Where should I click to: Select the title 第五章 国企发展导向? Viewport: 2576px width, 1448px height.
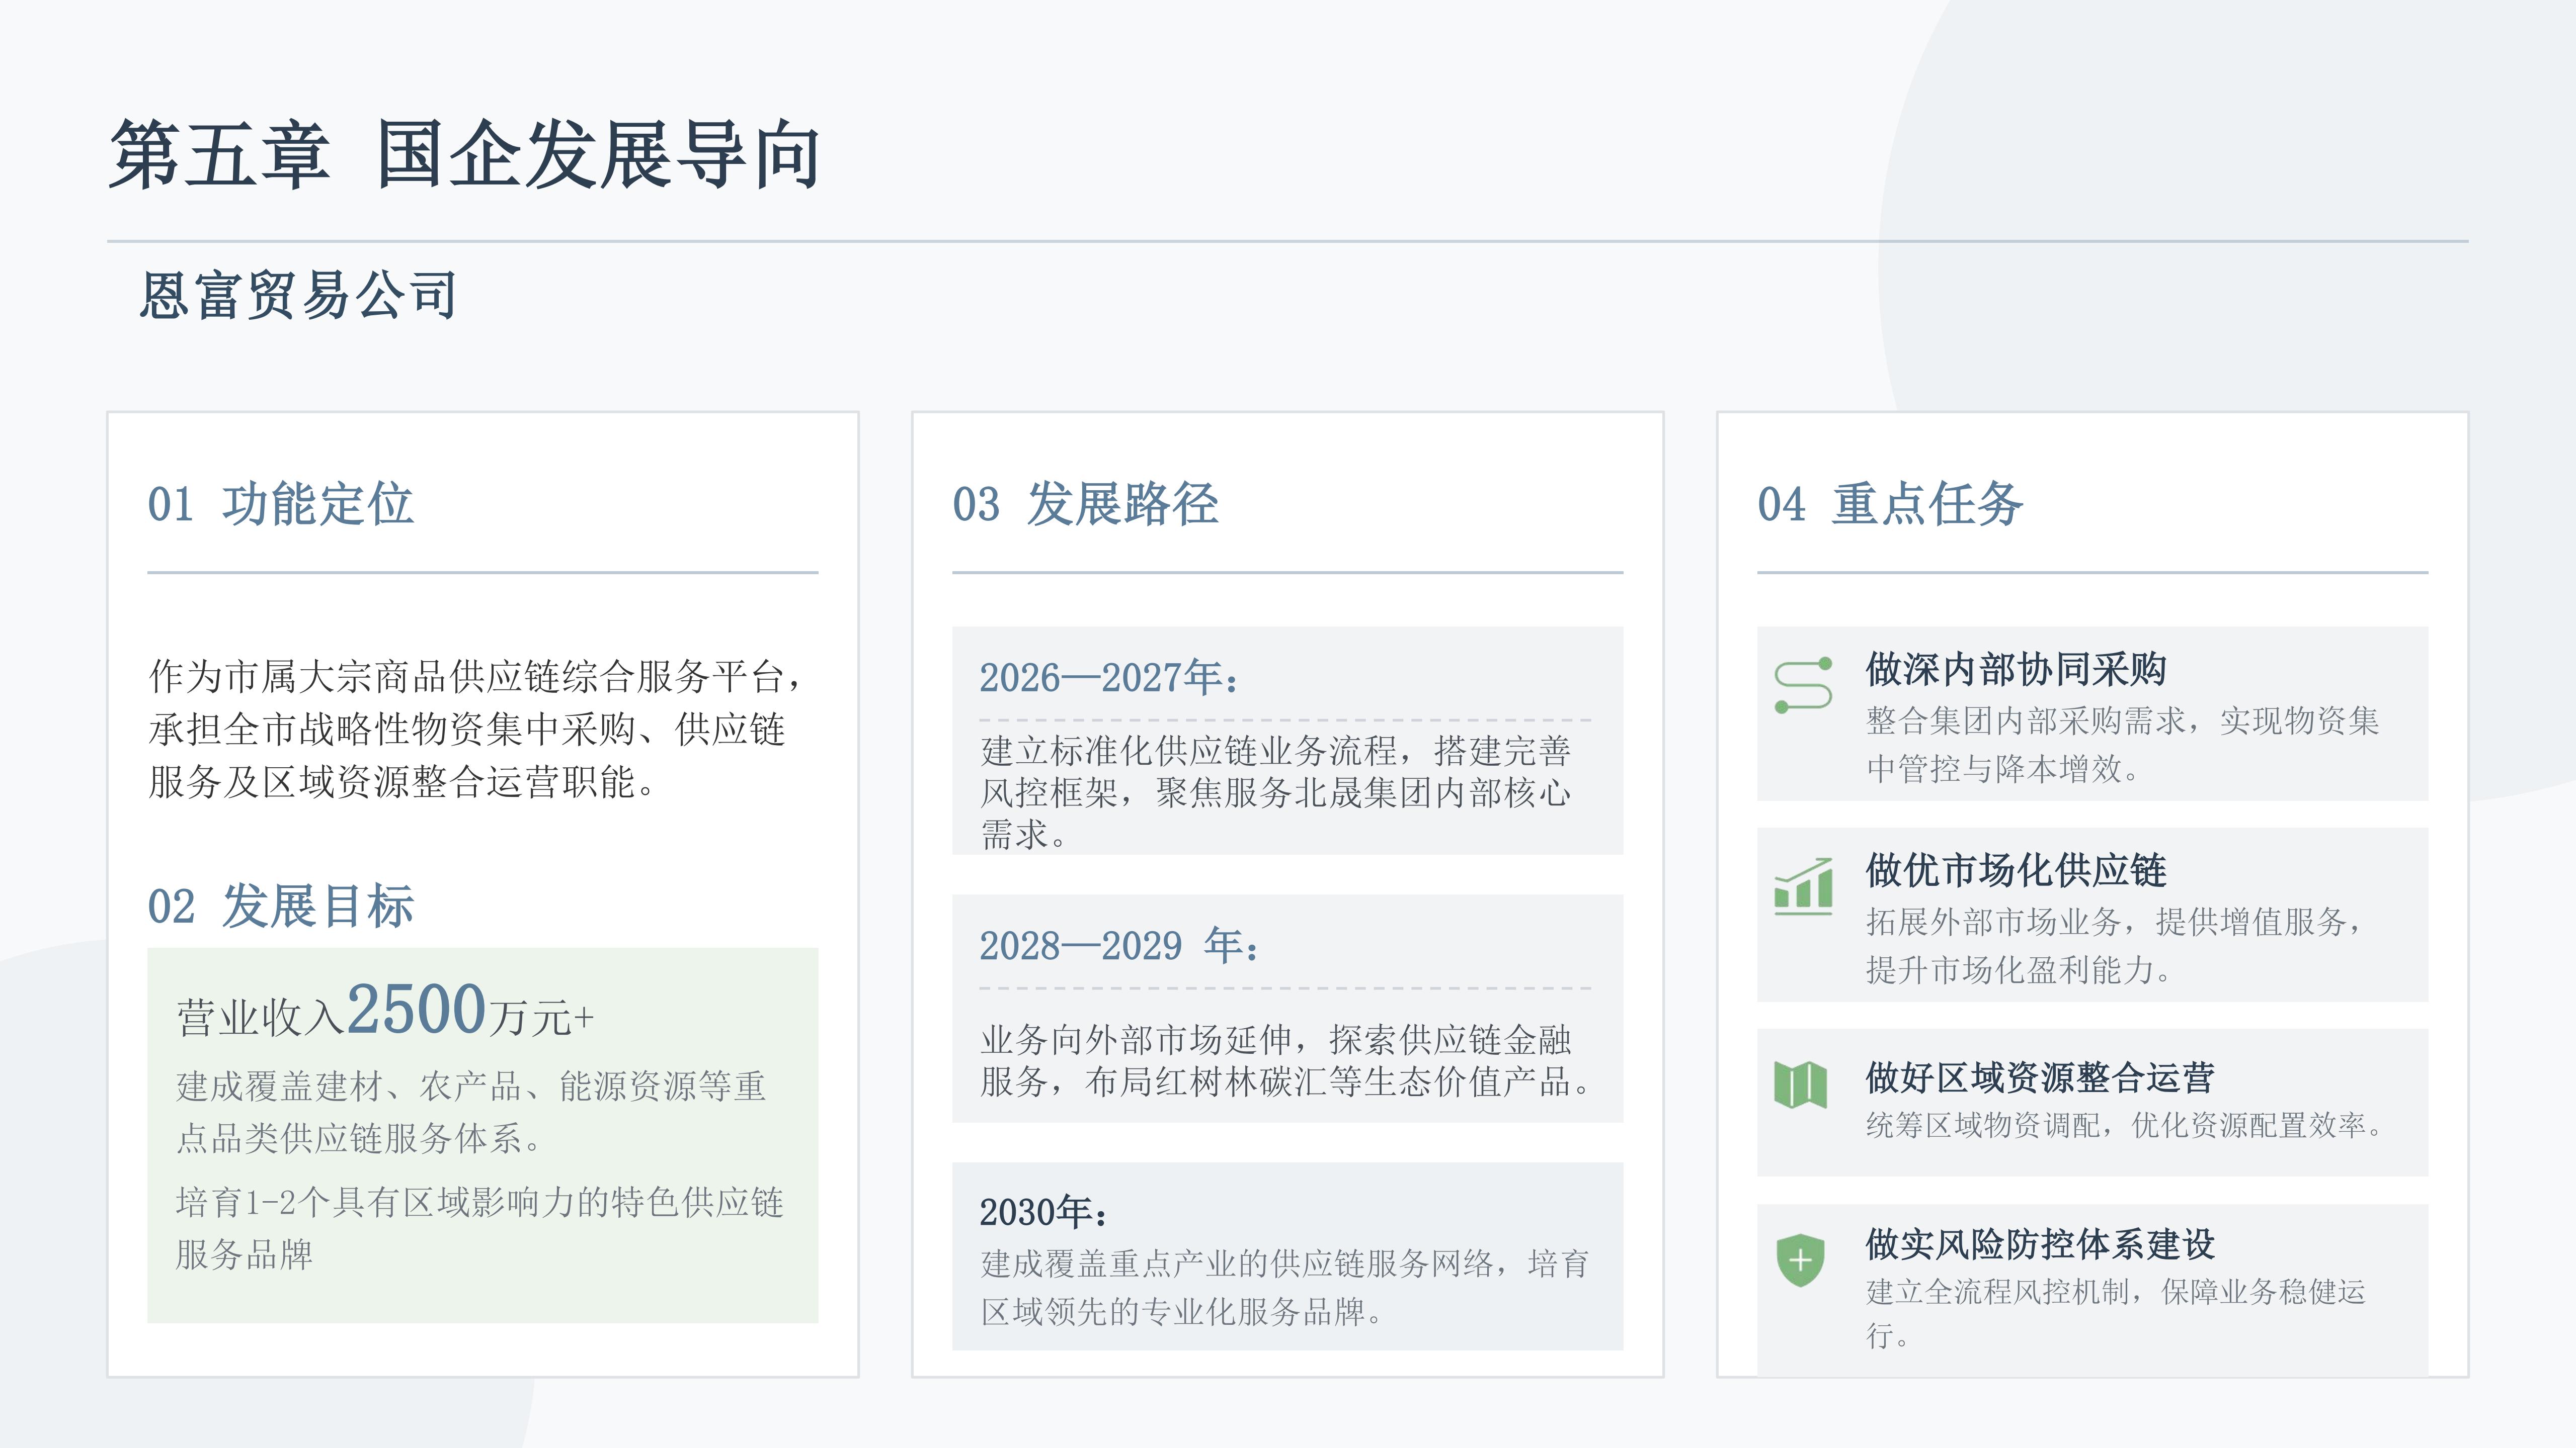465,155
